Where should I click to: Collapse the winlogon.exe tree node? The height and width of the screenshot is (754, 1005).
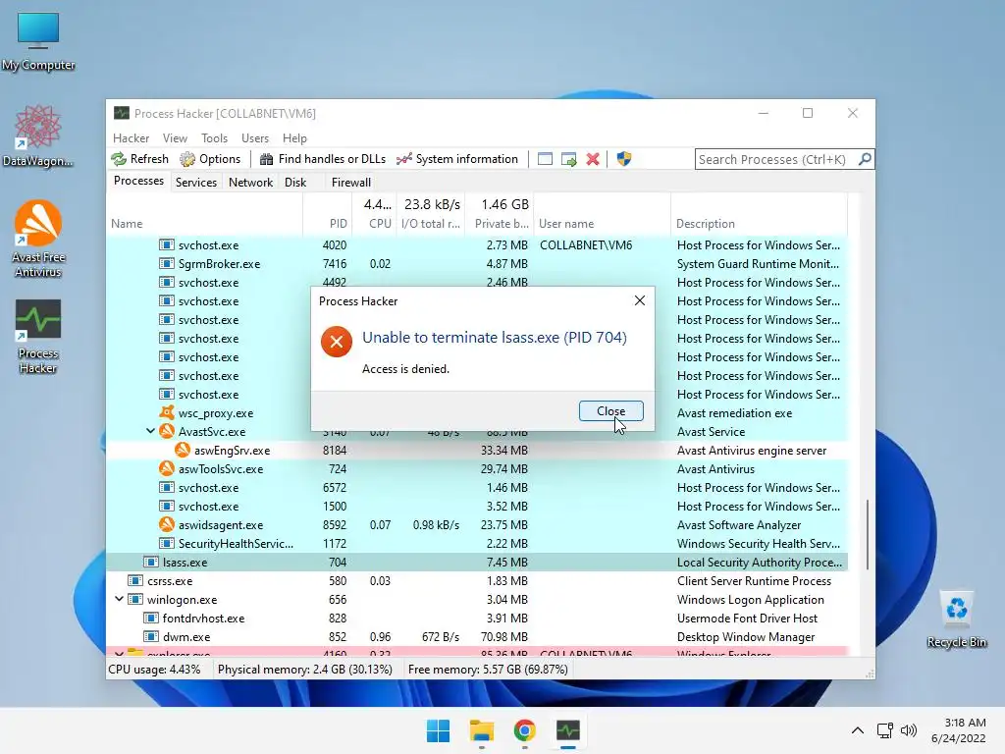(119, 599)
